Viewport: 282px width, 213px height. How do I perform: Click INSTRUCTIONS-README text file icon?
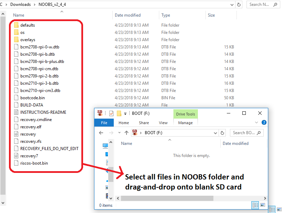(x=16, y=112)
